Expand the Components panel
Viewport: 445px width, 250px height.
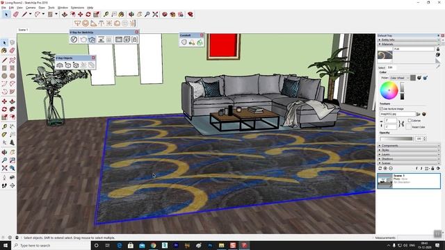pyautogui.click(x=409, y=146)
